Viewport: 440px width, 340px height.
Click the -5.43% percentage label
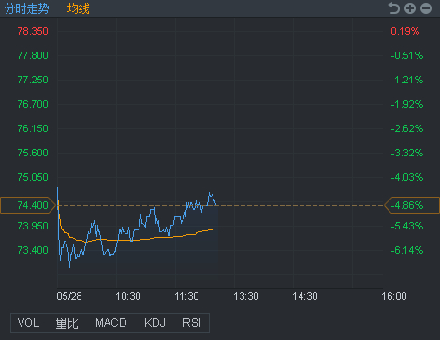[407, 226]
